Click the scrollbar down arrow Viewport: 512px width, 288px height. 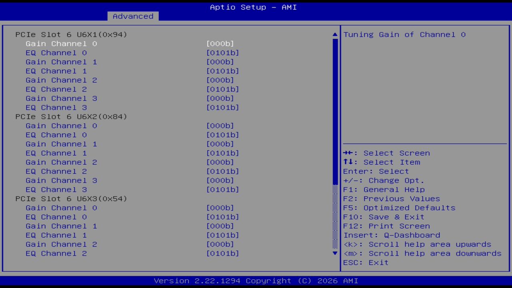334,253
